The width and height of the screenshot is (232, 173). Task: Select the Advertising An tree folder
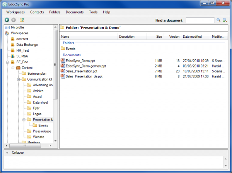(43, 85)
